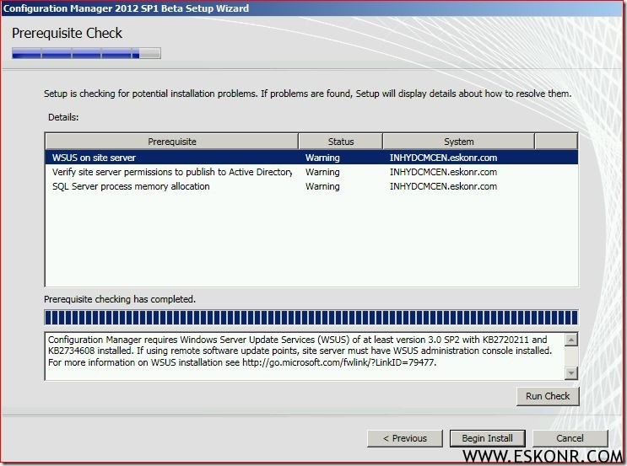Click the Begin Install button
This screenshot has width=627, height=466.
[x=487, y=438]
